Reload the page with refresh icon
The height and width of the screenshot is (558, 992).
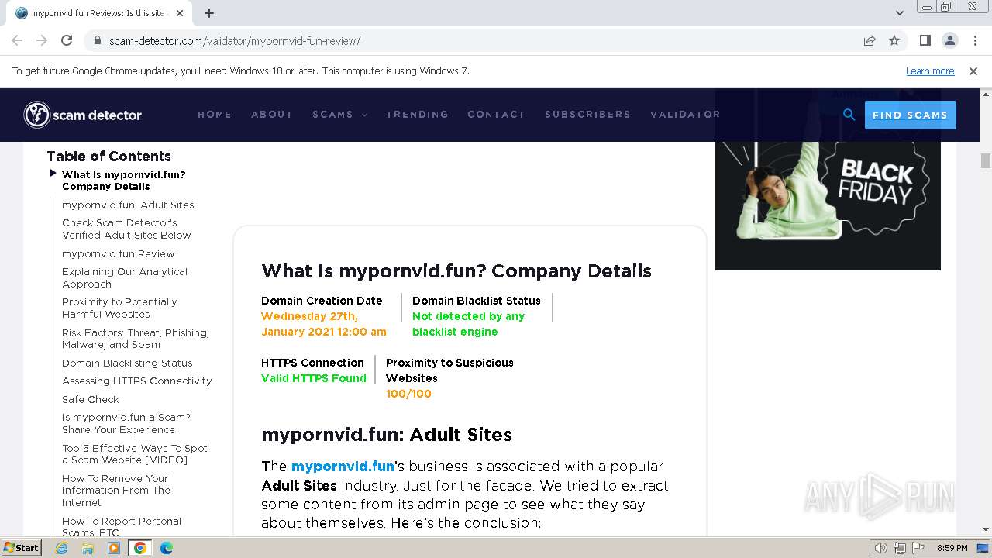[67, 40]
